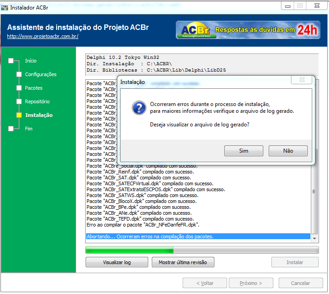Click Mostrar última revisão button
Image resolution: width=329 pixels, height=294 pixels.
click(x=183, y=262)
